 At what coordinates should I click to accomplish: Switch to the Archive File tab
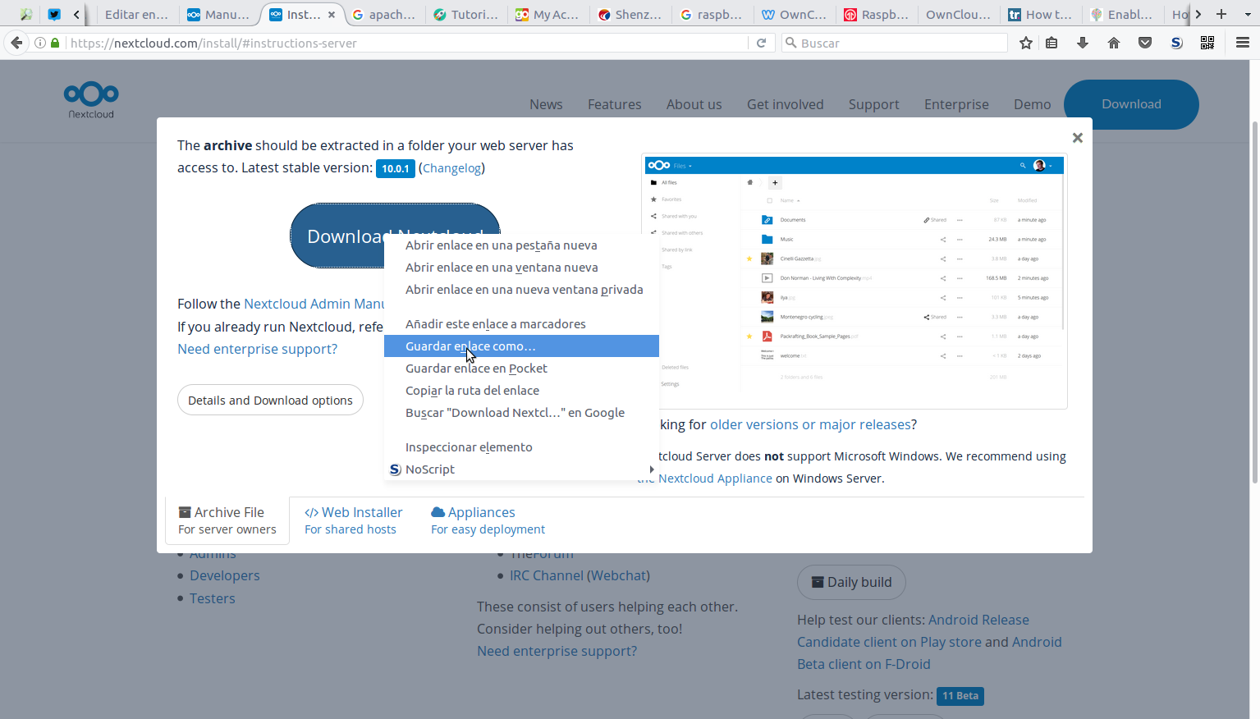click(x=227, y=520)
